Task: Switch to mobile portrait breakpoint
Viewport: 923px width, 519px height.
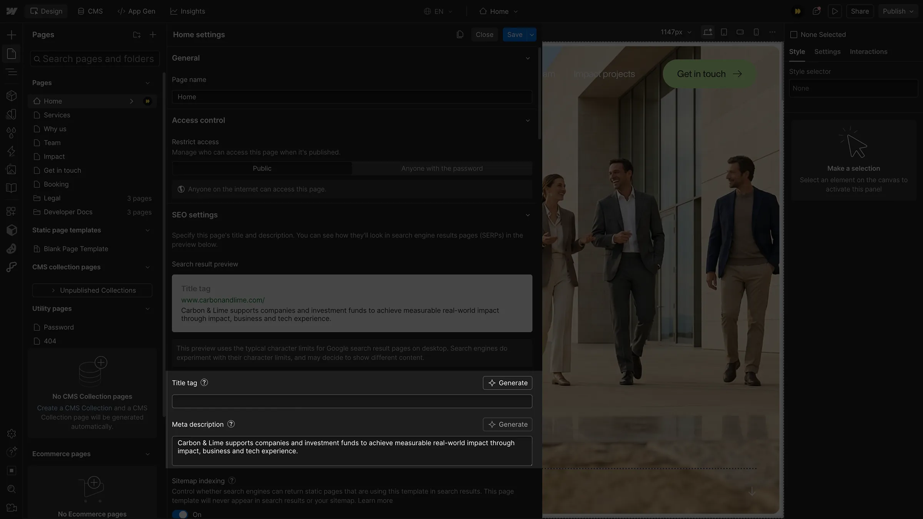Action: click(x=756, y=32)
